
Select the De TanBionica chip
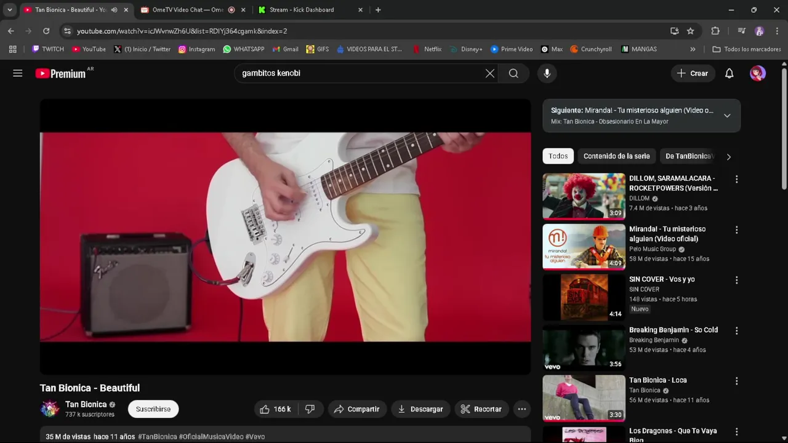click(x=688, y=156)
